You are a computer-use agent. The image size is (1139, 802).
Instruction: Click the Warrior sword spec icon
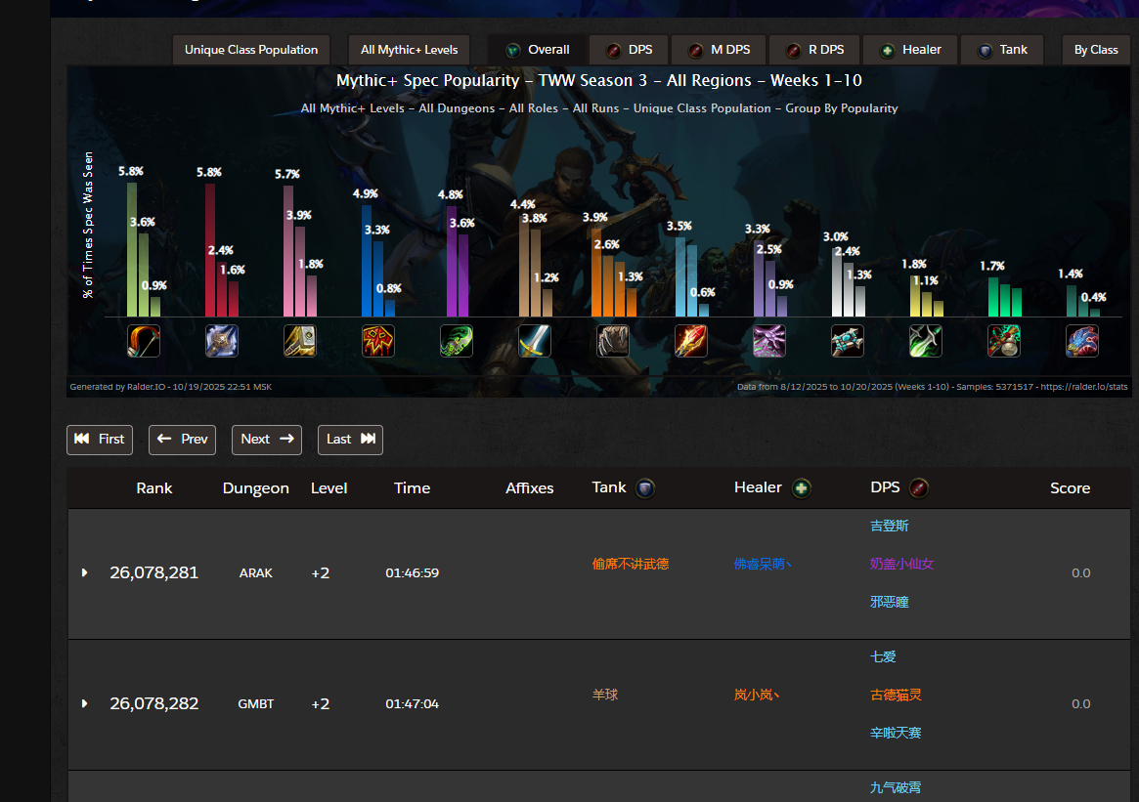[535, 341]
